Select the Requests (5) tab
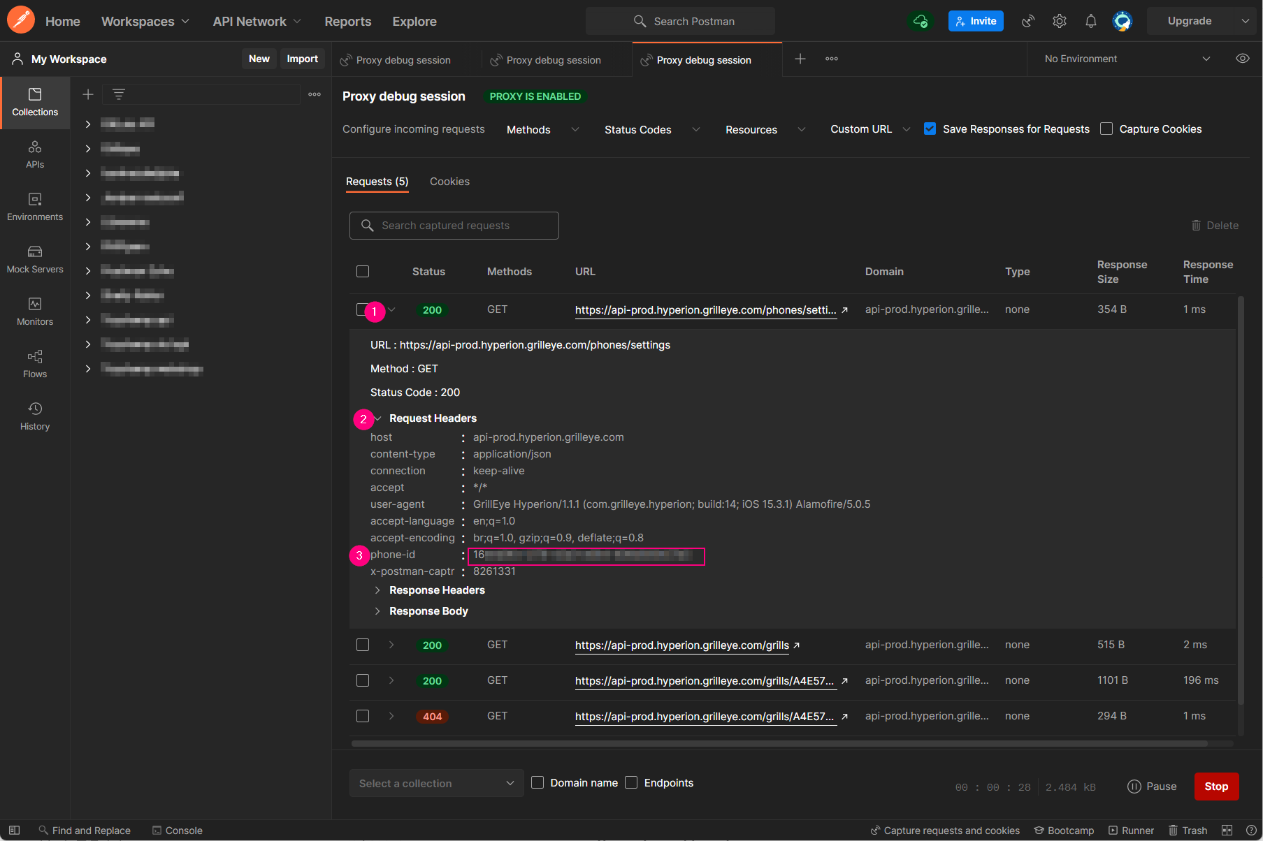Image resolution: width=1263 pixels, height=841 pixels. click(377, 182)
